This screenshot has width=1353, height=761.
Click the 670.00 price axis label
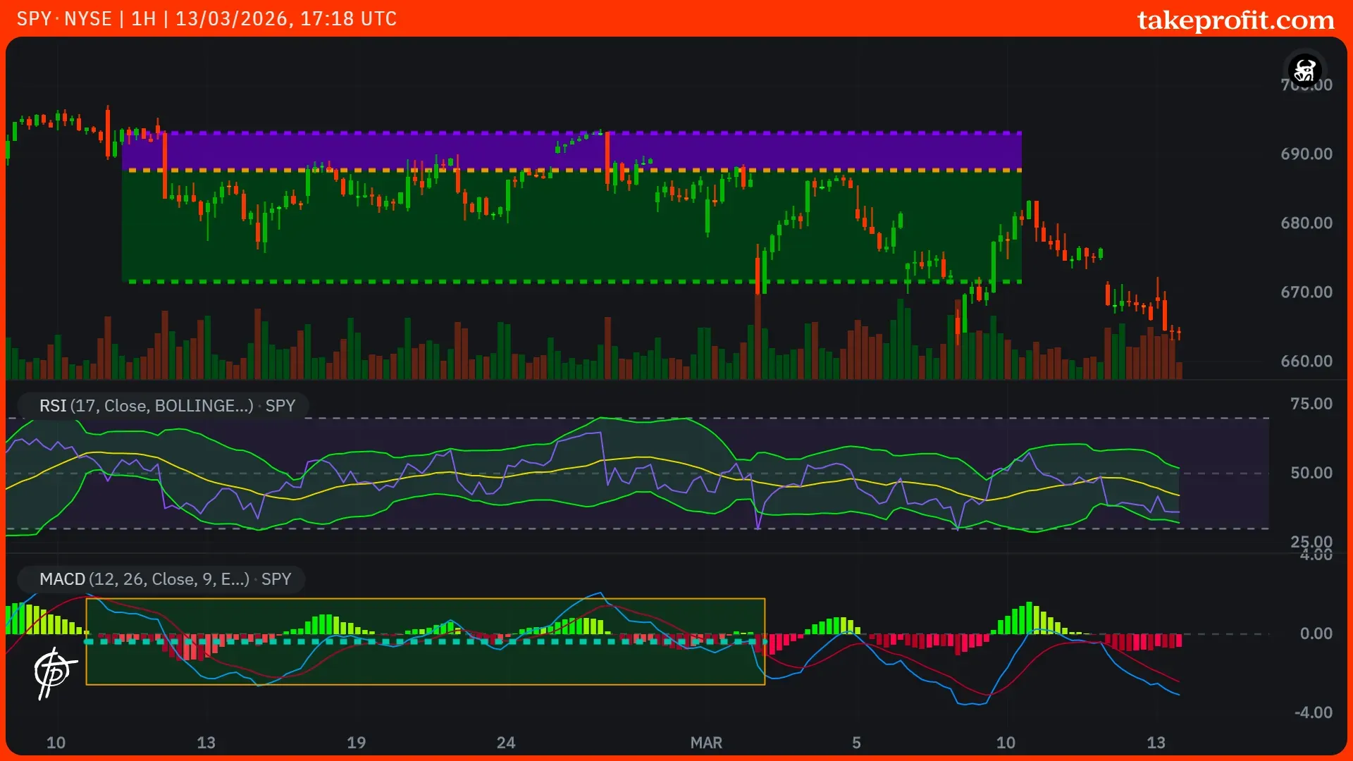point(1306,292)
